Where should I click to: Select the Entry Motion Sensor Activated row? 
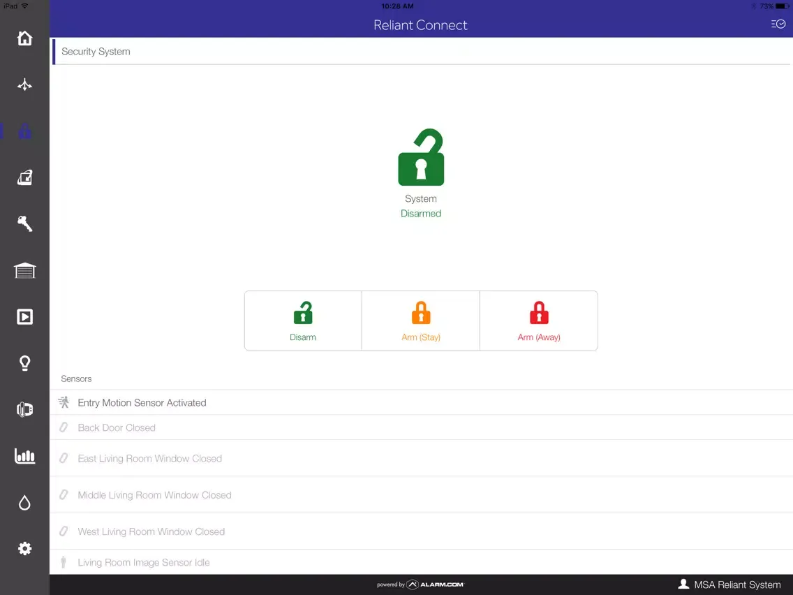click(x=422, y=402)
